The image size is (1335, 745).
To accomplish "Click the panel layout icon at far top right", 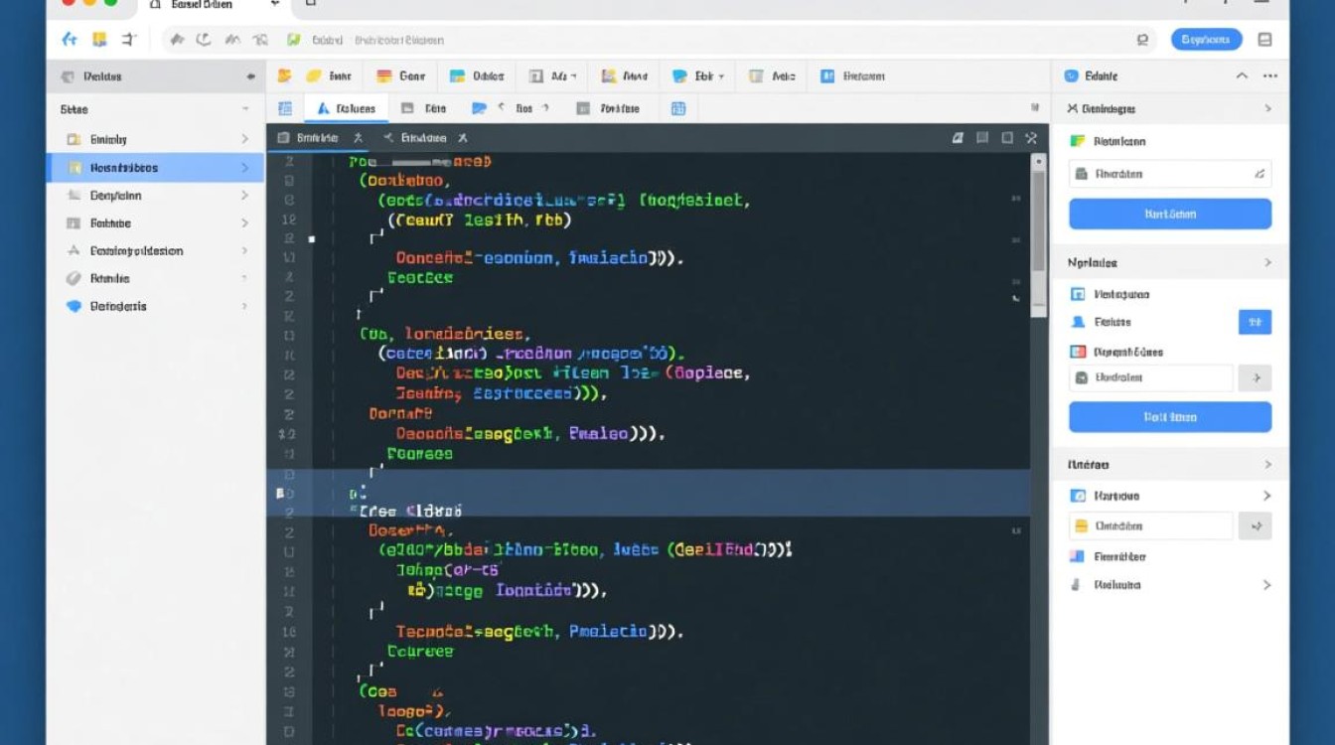I will pyautogui.click(x=1264, y=40).
